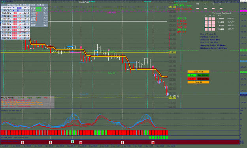Select the green signal icon in Razor Scalper panel
Image resolution: width=247 pixels, height=148 pixels.
[72, 142]
